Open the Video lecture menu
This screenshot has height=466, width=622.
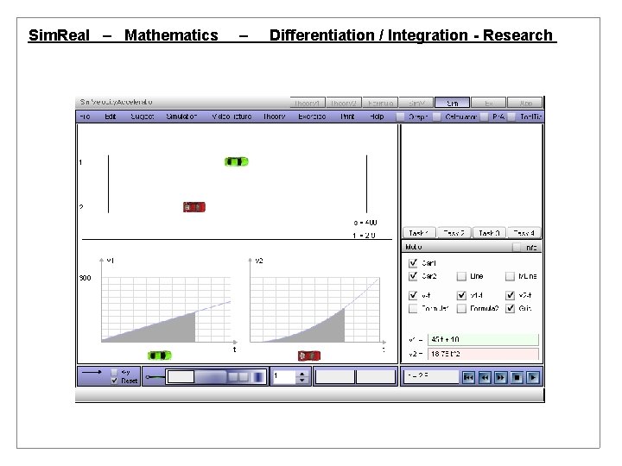(232, 116)
